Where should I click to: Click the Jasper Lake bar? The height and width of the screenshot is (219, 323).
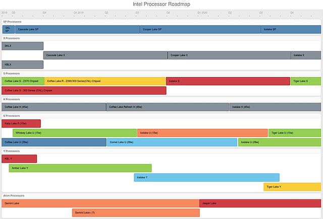(x=260, y=203)
